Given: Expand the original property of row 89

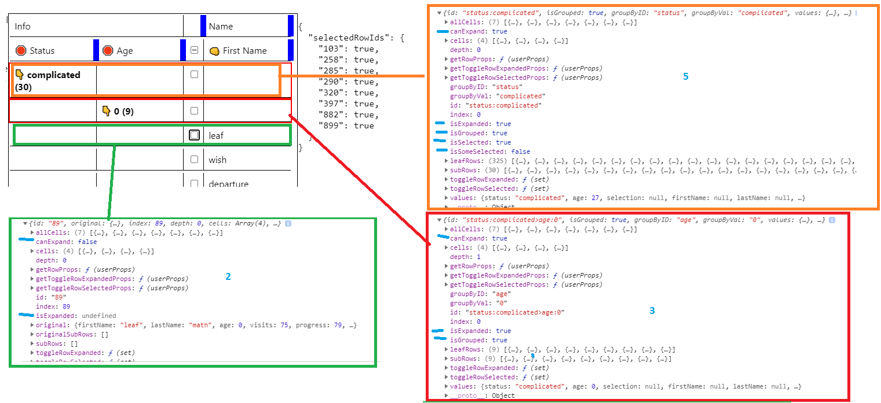Looking at the screenshot, I should tap(33, 324).
